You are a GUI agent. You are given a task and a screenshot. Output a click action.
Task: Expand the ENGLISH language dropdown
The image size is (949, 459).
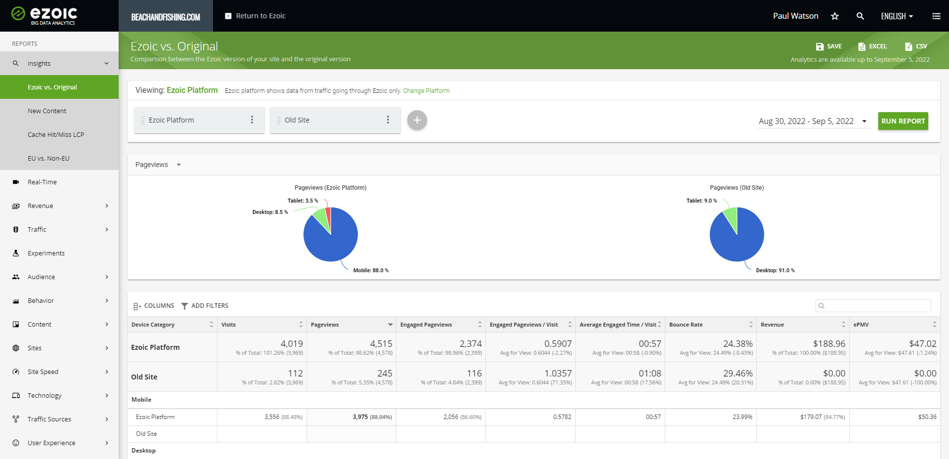point(897,16)
